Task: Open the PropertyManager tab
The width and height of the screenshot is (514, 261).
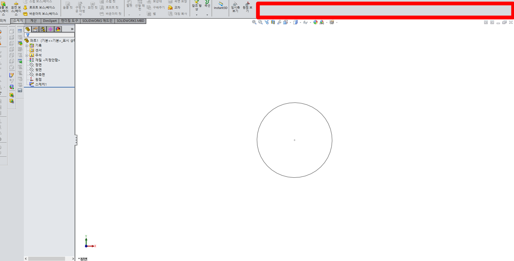Action: [x=35, y=29]
